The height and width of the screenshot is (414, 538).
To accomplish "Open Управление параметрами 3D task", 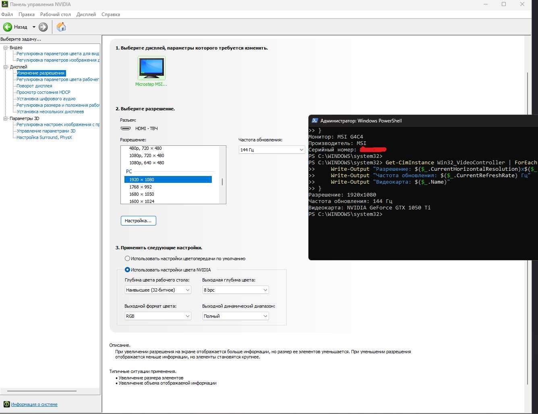I will click(x=46, y=131).
